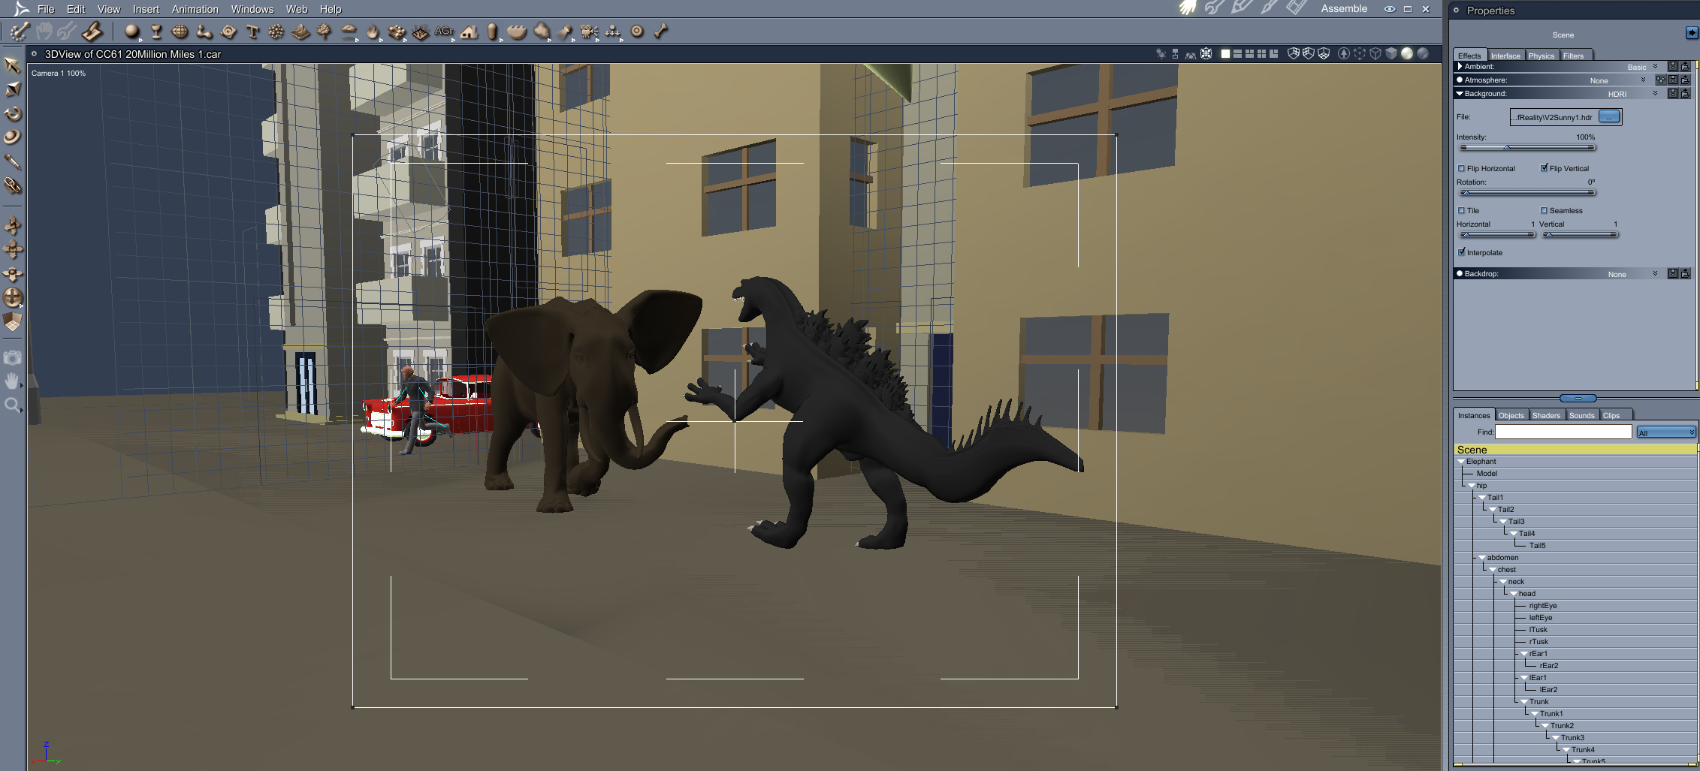The image size is (1700, 771).
Task: Open the Find filter dropdown showing All
Action: (x=1665, y=432)
